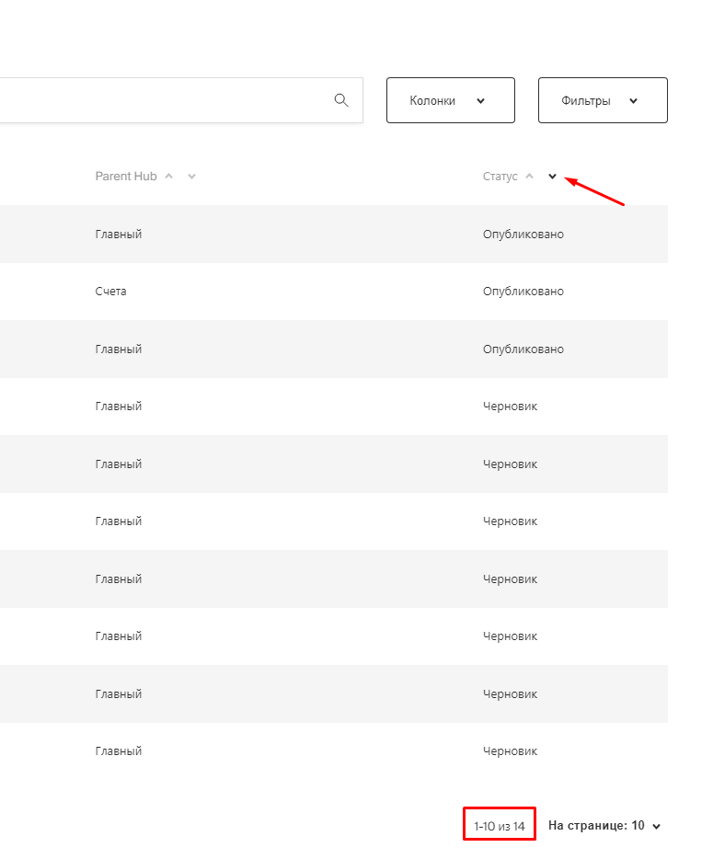
Task: Sort Статус column ascending
Action: [532, 175]
